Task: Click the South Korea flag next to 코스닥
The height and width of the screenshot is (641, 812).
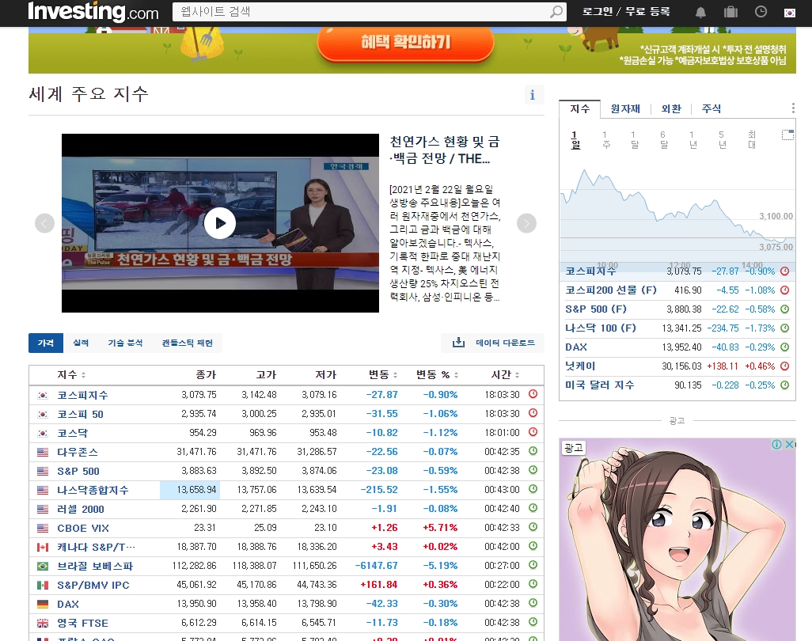Action: [43, 433]
